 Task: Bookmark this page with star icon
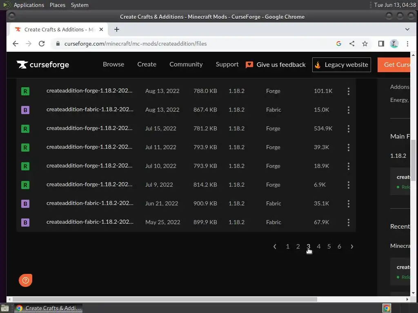point(365,44)
